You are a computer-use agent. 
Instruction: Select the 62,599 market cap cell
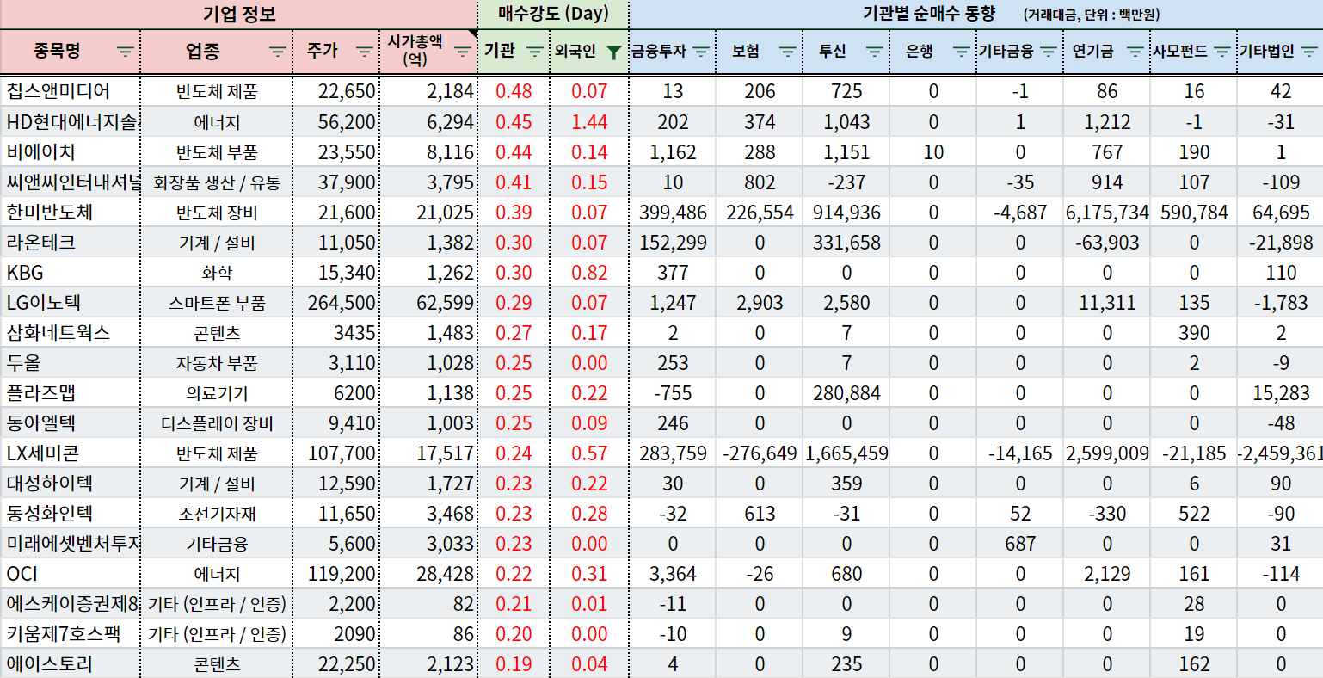tap(428, 302)
